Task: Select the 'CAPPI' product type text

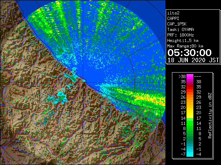Action: coord(173,19)
